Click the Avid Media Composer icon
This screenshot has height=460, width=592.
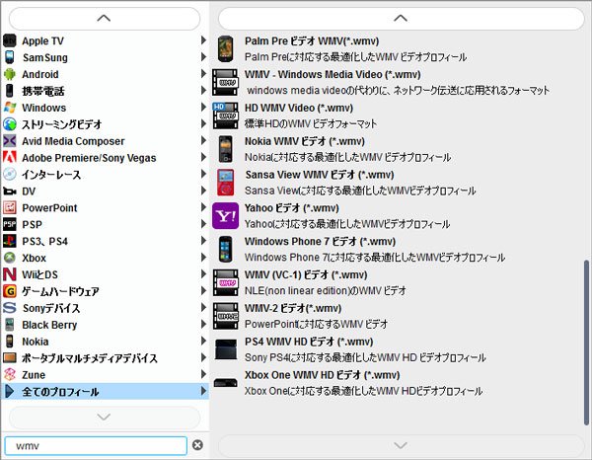pos(10,141)
